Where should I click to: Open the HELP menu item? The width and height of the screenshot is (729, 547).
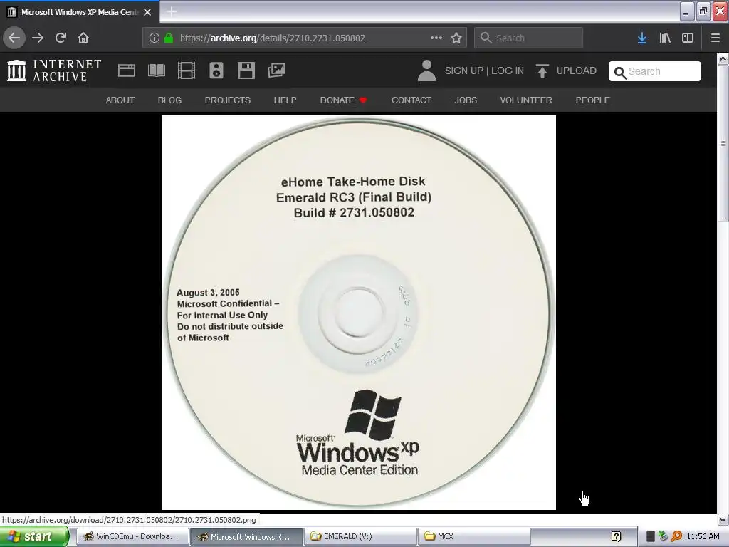285,100
